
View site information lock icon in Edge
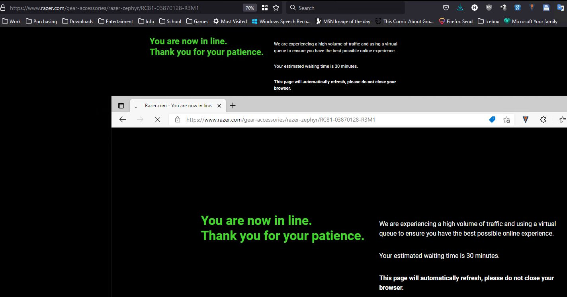(x=178, y=120)
